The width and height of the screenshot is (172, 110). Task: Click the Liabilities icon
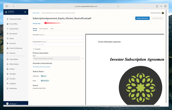pos(7,83)
